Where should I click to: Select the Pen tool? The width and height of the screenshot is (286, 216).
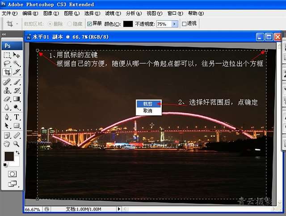pos(7,117)
